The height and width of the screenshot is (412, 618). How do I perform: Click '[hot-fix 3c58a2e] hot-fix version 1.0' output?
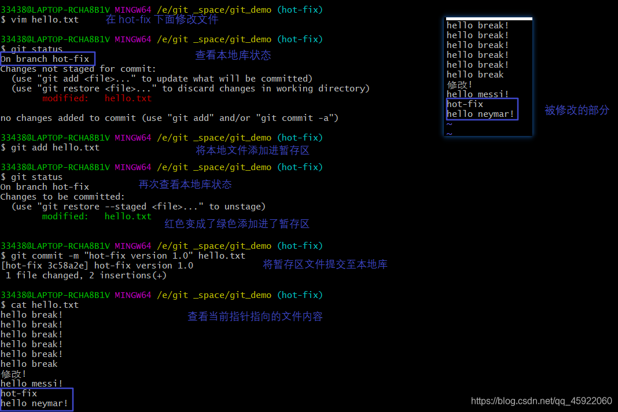(x=97, y=266)
